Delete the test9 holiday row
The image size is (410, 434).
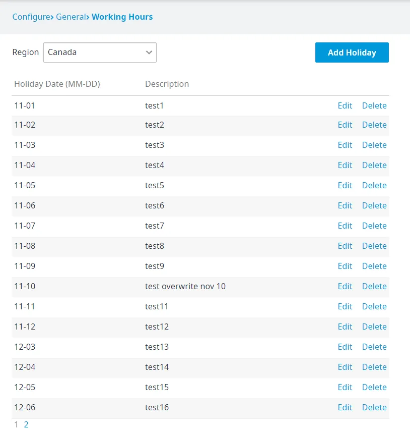tap(374, 266)
